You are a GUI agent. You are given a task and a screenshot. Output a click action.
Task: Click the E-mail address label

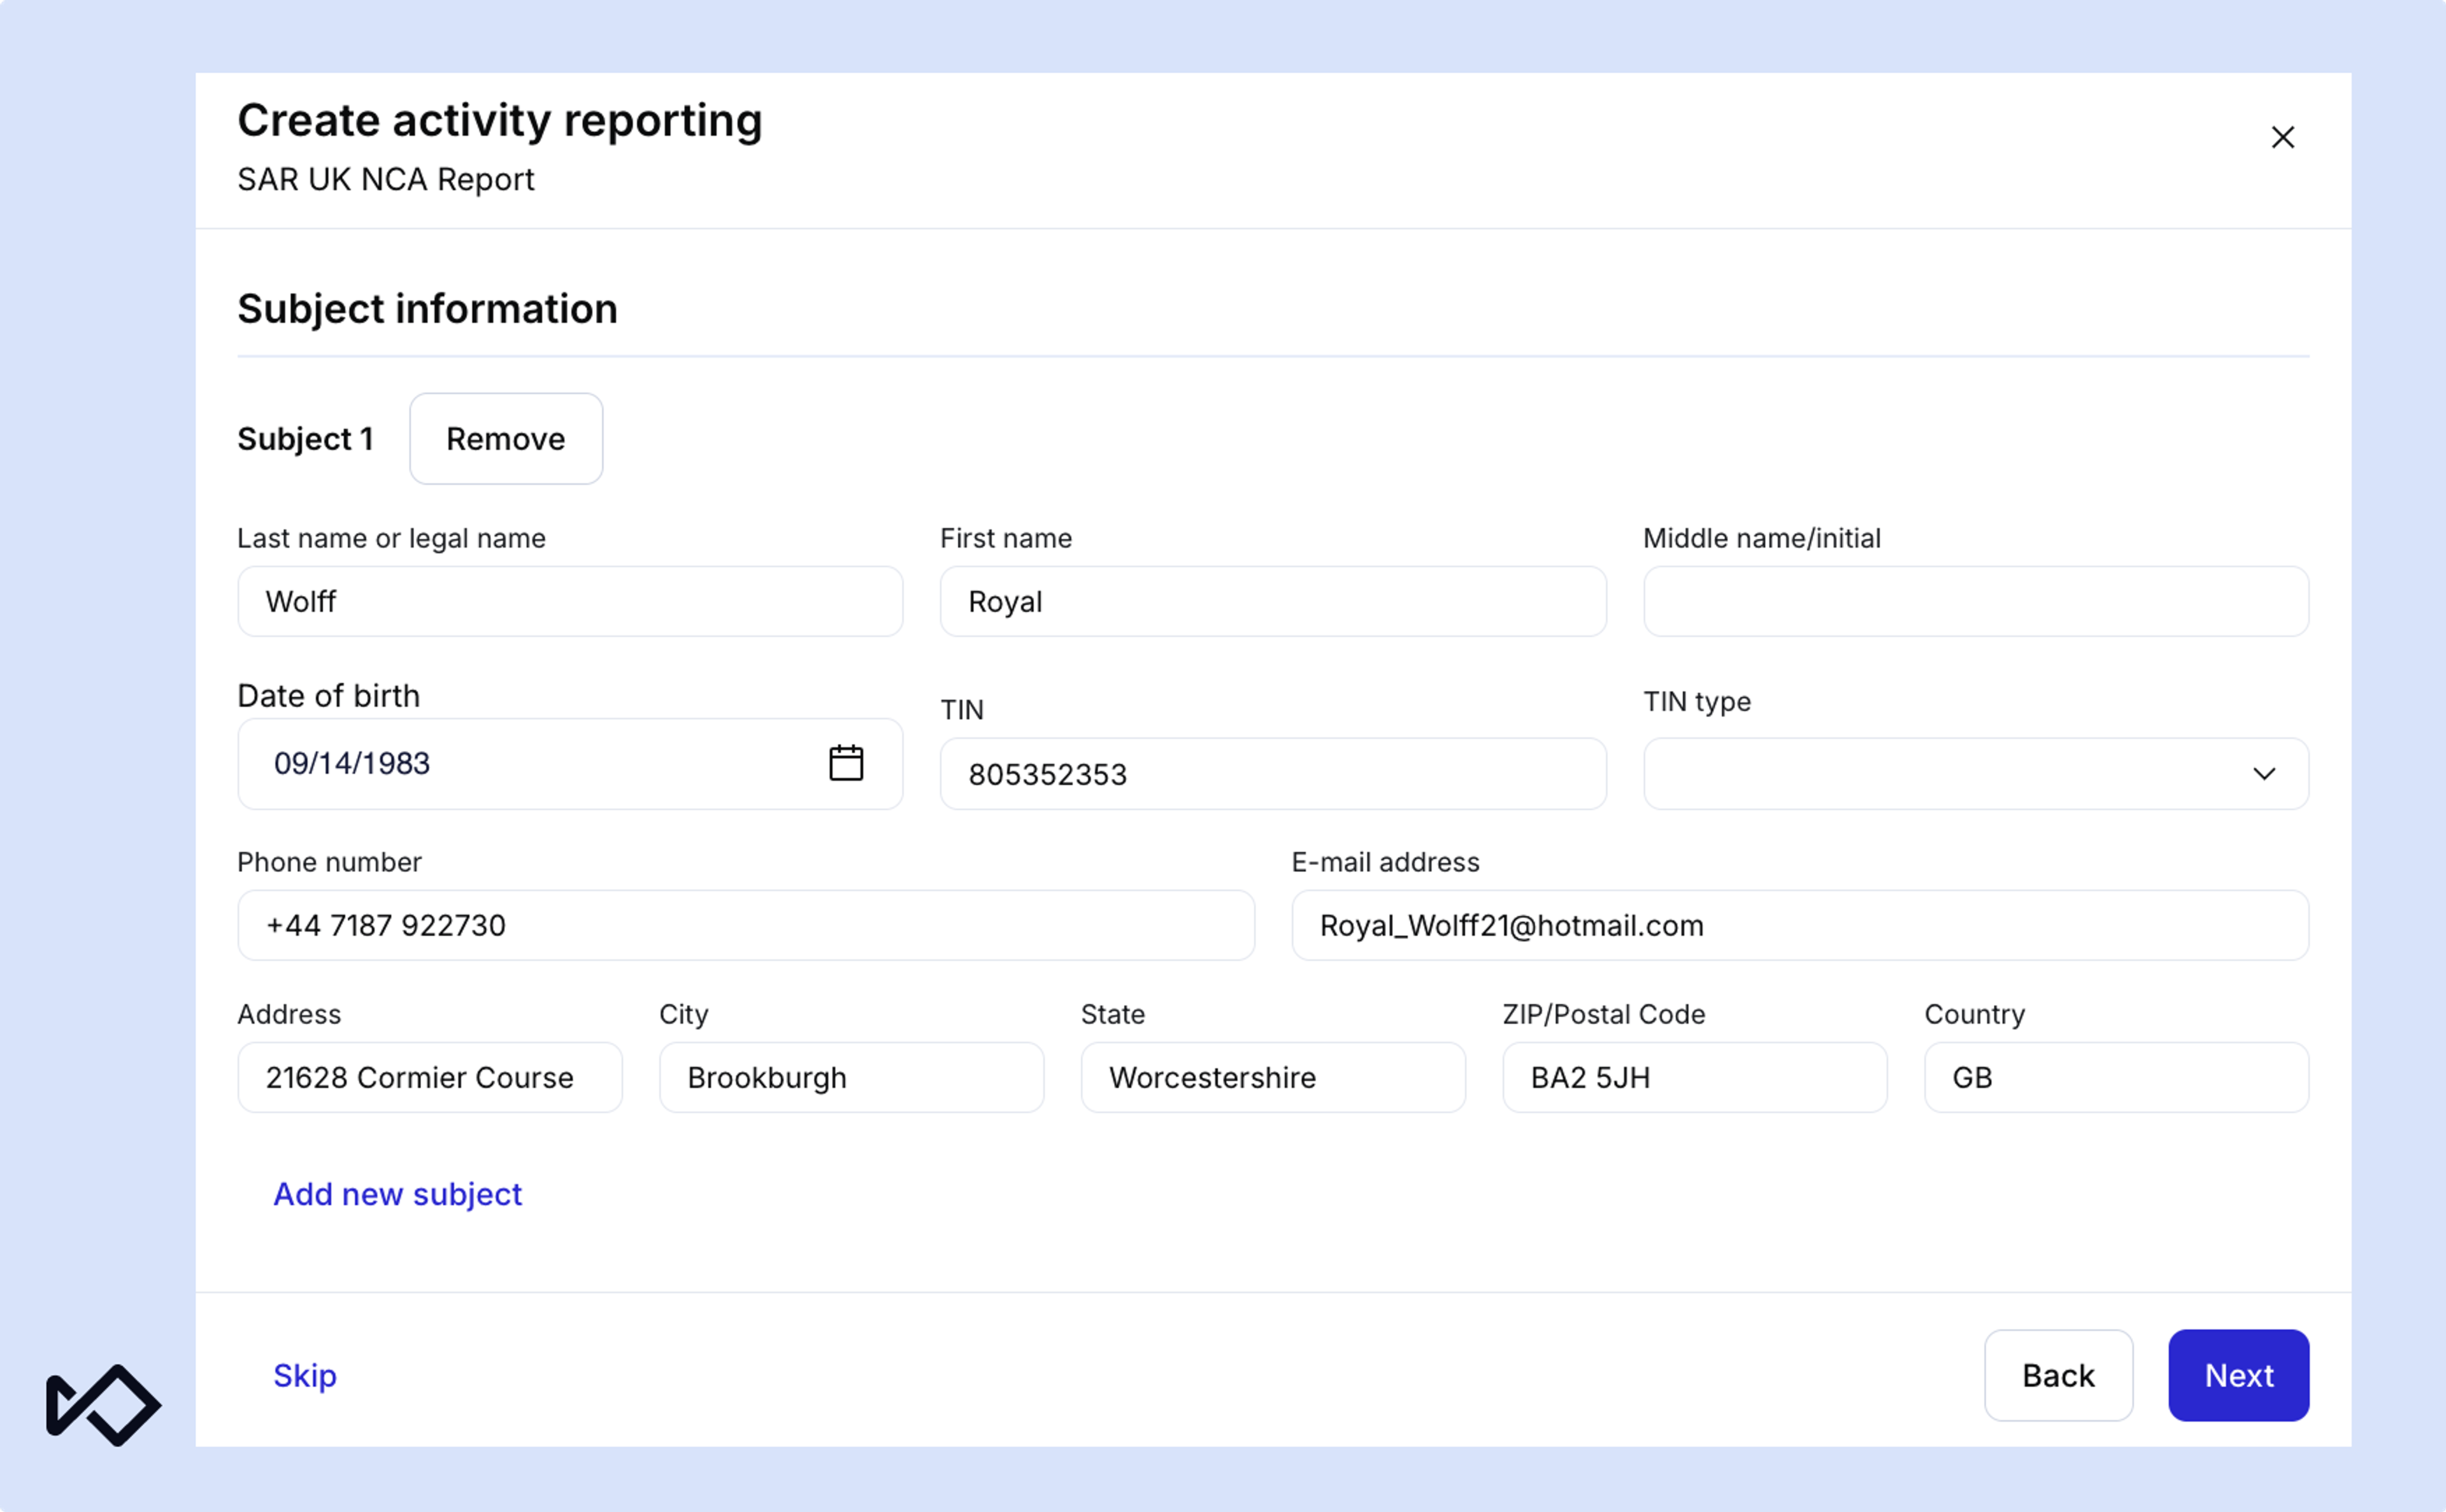tap(1385, 861)
